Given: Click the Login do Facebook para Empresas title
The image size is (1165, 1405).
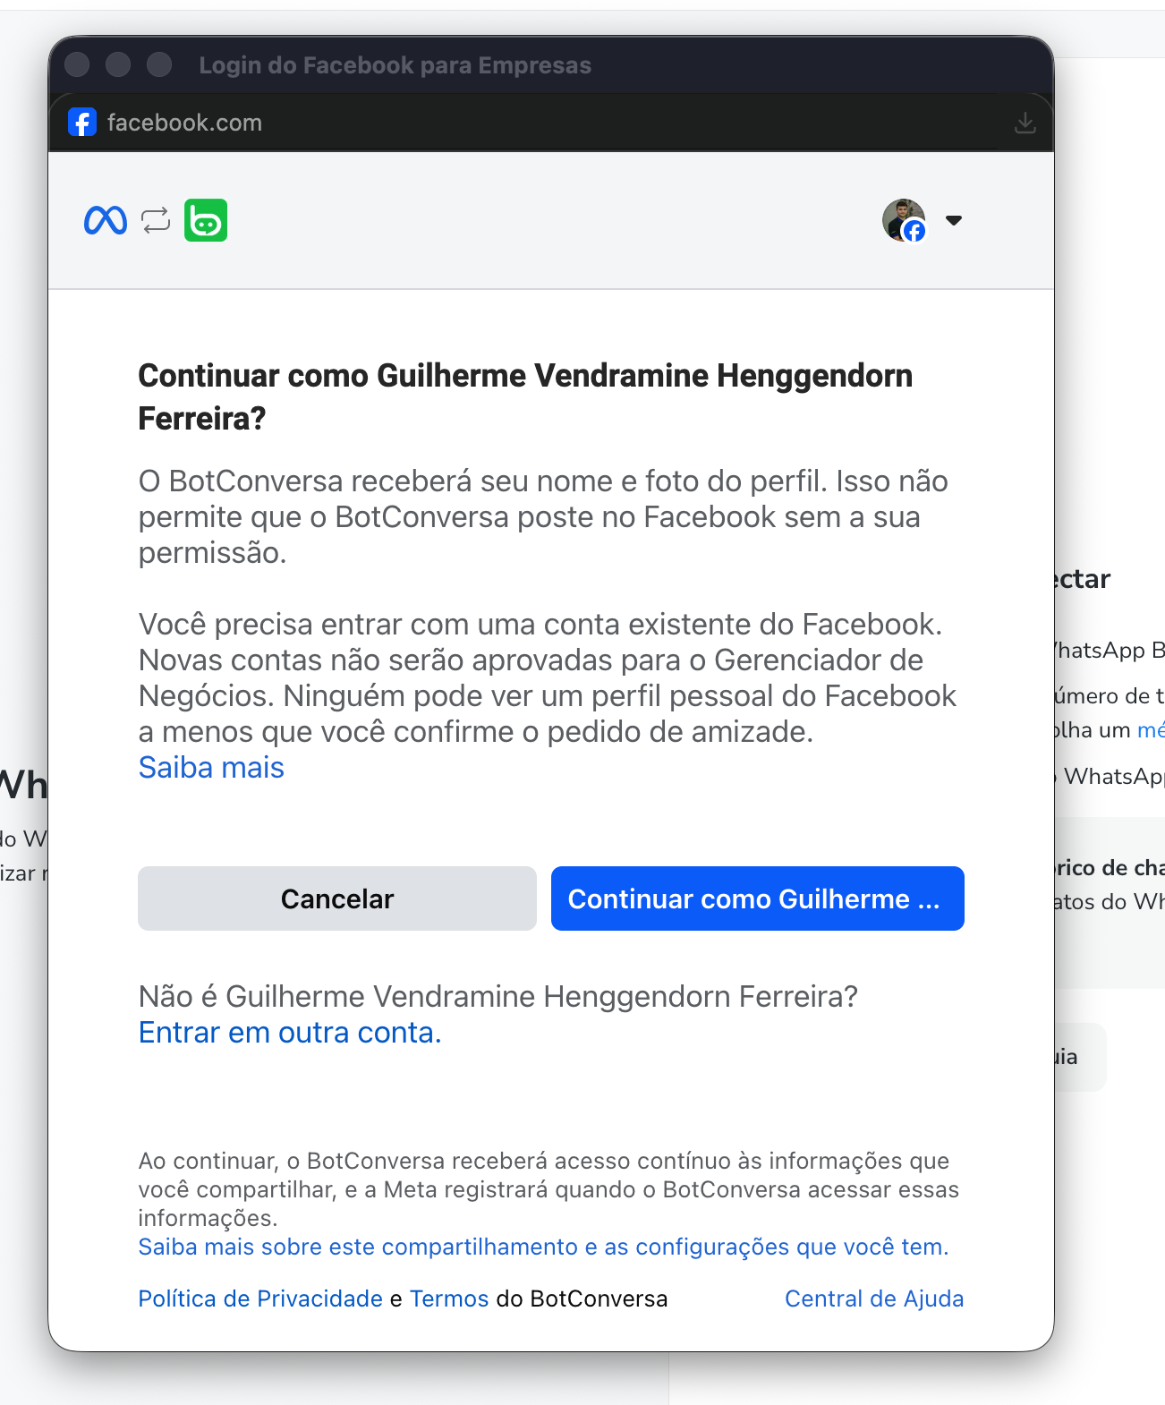Looking at the screenshot, I should [x=395, y=65].
